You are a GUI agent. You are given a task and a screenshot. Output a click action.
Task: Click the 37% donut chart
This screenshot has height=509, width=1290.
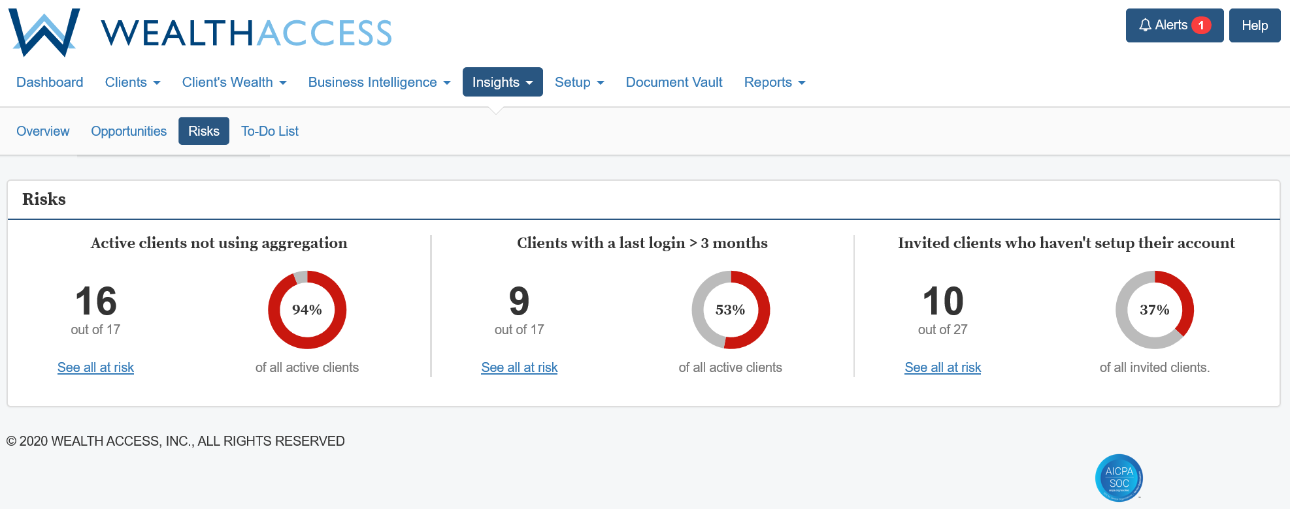coord(1155,309)
